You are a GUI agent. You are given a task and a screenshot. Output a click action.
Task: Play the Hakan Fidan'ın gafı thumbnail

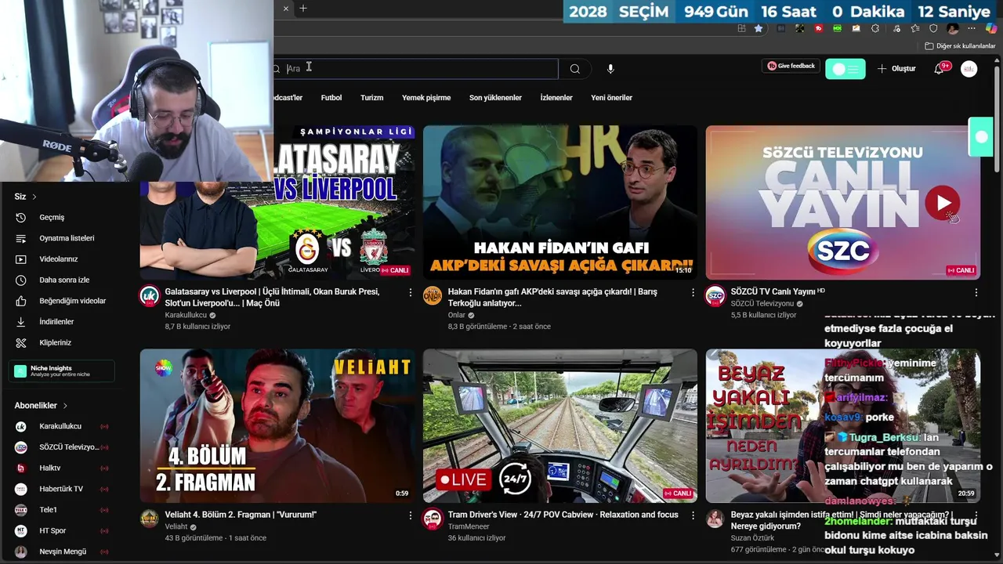559,202
